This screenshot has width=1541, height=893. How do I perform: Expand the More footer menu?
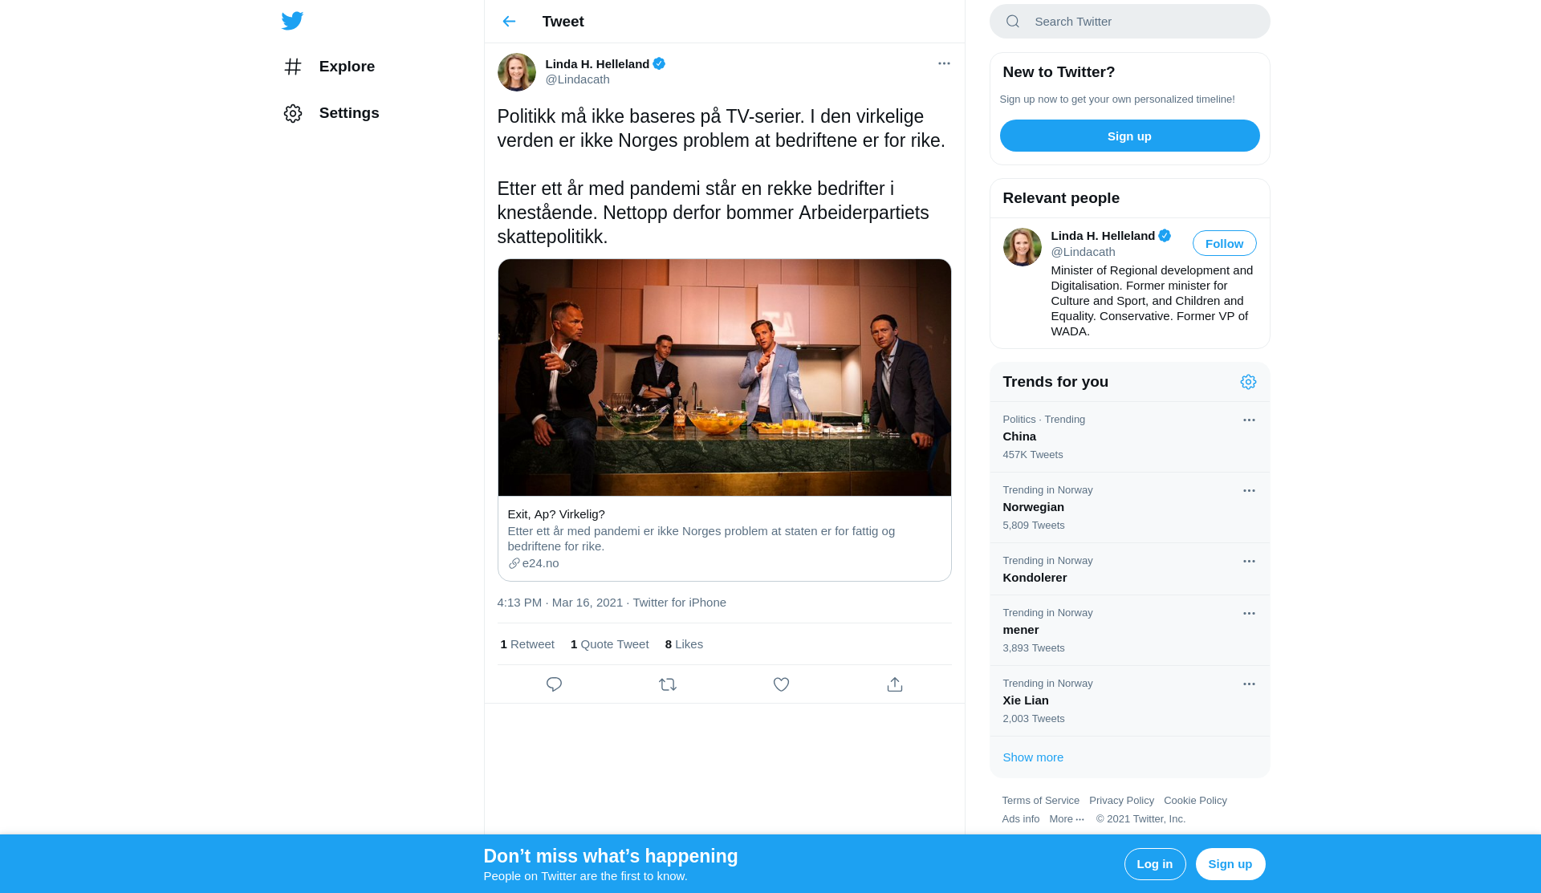pos(1067,819)
